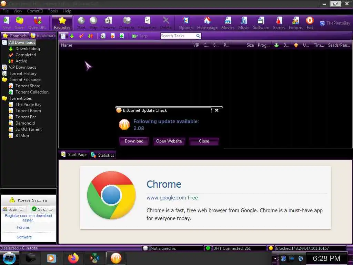
Task: Click the all-tasks page filter icon
Action: click(63, 36)
